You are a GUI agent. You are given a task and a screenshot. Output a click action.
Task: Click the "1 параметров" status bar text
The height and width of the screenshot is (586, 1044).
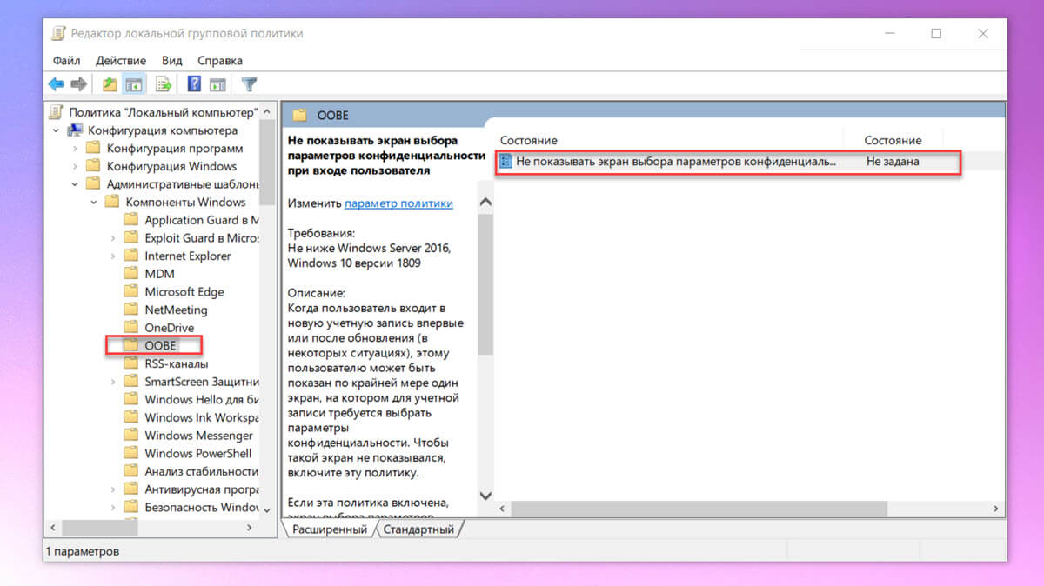(82, 551)
